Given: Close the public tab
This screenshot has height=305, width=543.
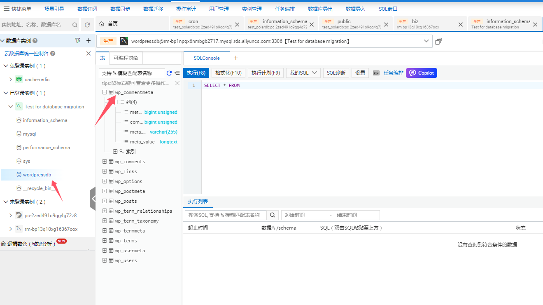Looking at the screenshot, I should tap(386, 24).
